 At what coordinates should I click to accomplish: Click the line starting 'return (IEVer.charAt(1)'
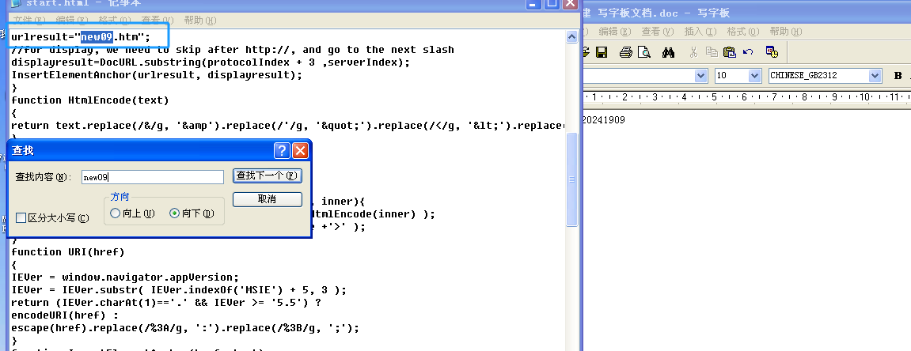click(x=166, y=302)
